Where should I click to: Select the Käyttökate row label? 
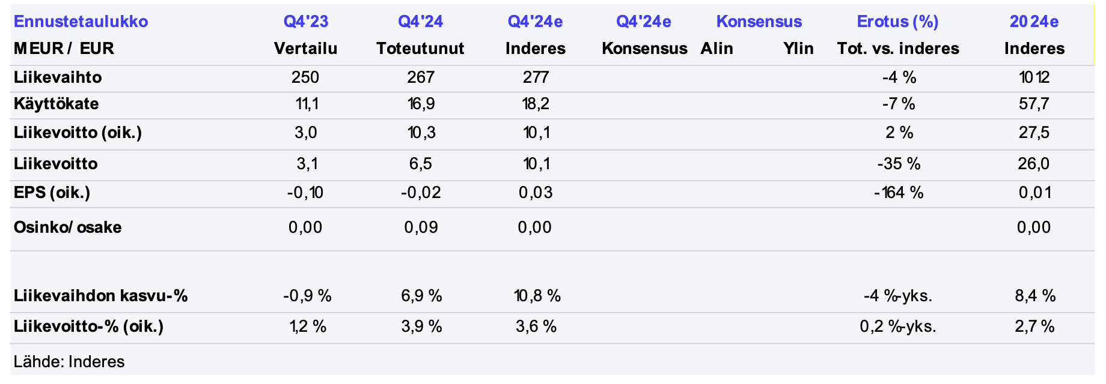point(56,104)
